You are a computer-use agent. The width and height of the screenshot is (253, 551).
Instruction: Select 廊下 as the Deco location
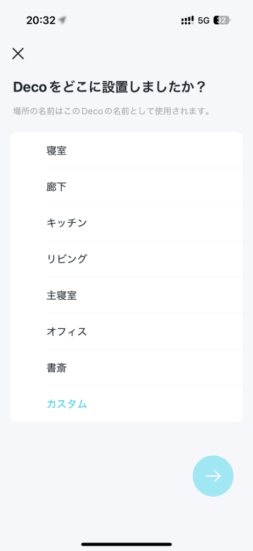[126, 187]
